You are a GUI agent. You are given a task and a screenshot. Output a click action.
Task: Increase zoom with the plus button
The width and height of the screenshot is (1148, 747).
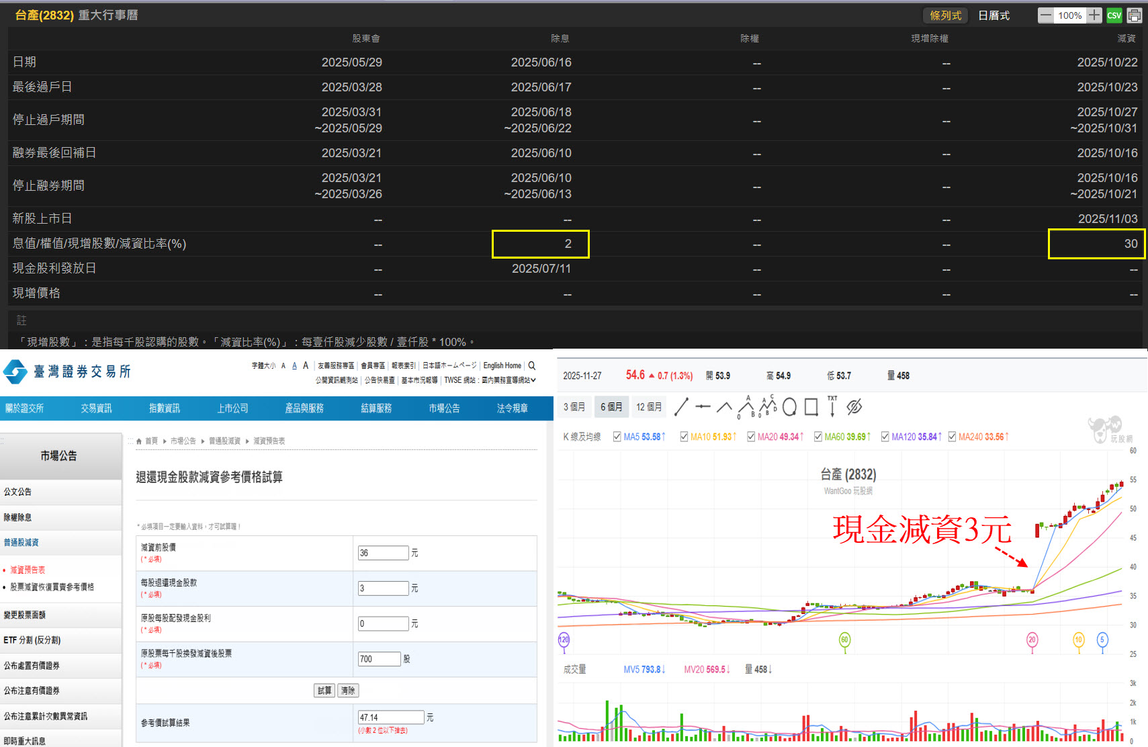1094,15
